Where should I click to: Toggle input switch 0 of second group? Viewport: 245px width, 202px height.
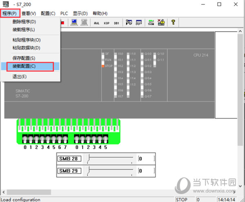pos(77,139)
